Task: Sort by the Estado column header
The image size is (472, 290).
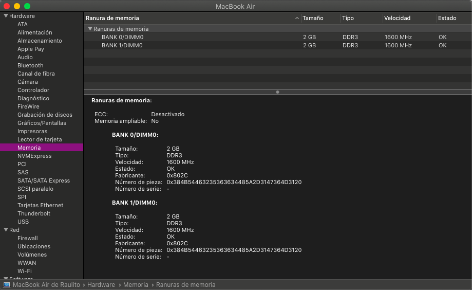Action: 447,18
